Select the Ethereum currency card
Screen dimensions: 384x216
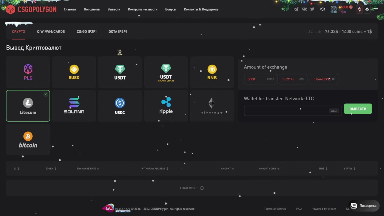tap(212, 106)
